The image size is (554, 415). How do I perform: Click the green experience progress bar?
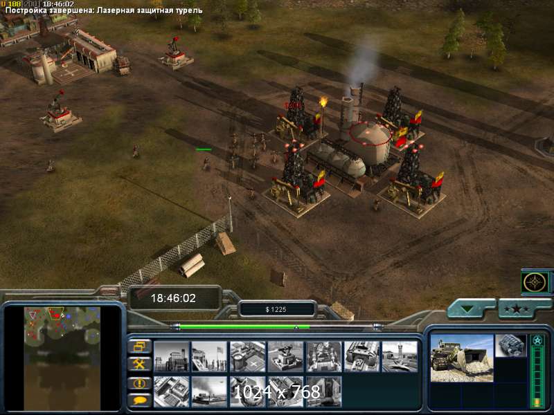click(245, 327)
